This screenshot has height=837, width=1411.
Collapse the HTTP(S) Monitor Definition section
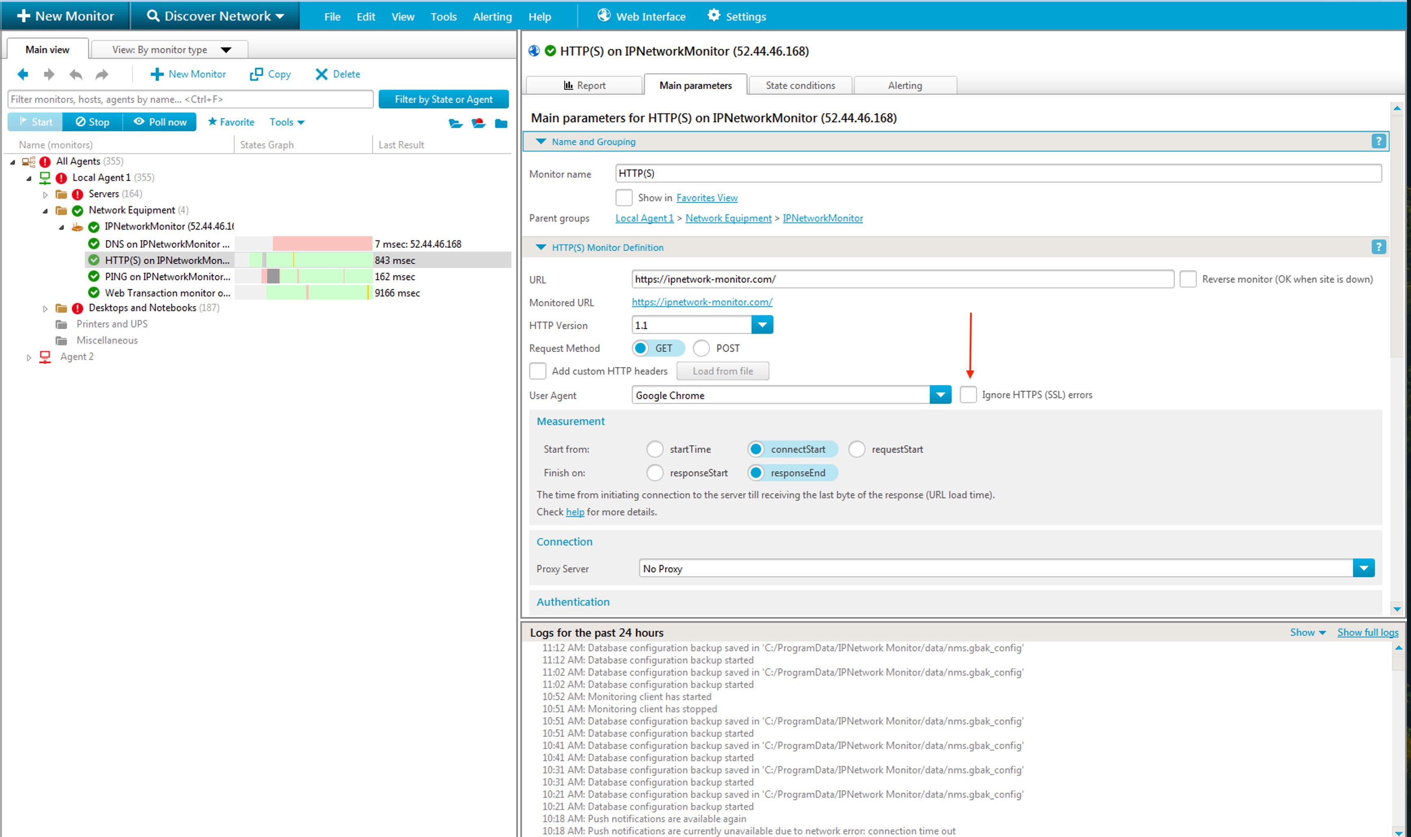[540, 247]
